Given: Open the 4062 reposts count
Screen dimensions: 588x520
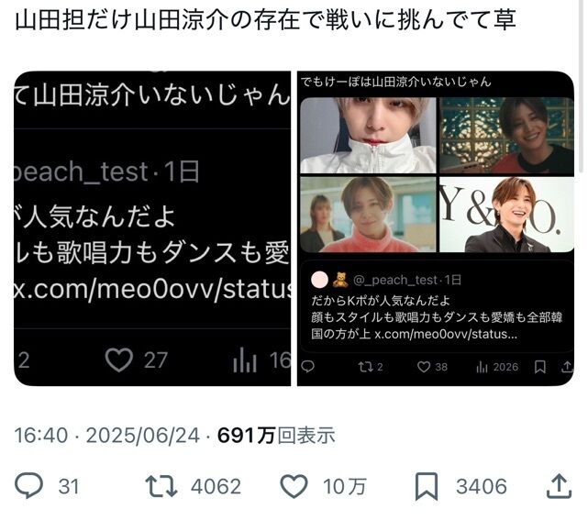Looking at the screenshot, I should pos(216,486).
